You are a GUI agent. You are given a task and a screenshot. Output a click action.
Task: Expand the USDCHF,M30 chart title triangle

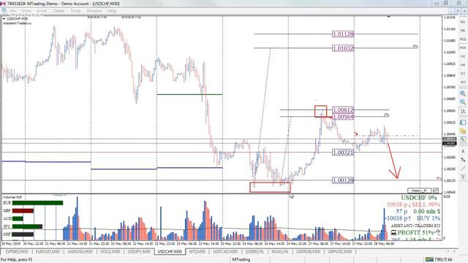(4, 19)
